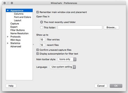Click the Browse... button

tap(111, 27)
